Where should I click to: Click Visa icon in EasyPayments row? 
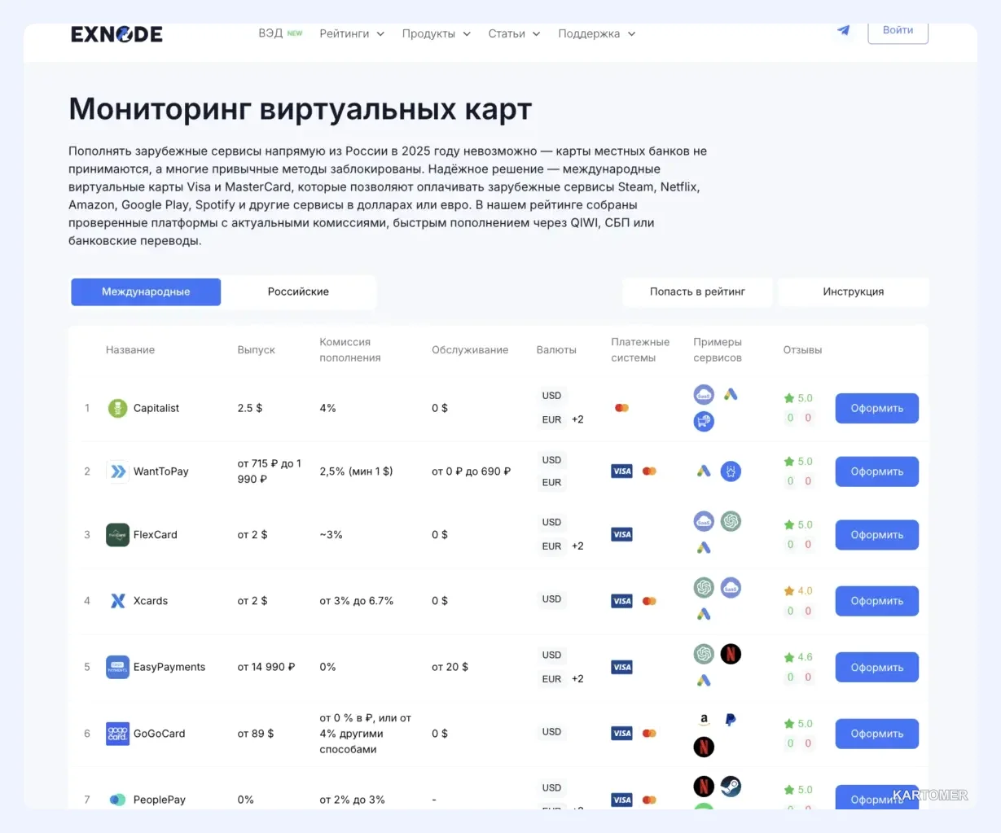622,667
